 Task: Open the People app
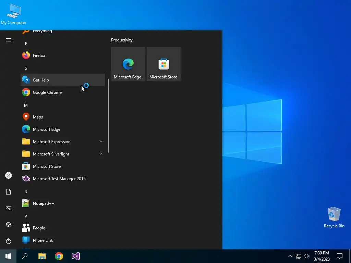click(63, 228)
